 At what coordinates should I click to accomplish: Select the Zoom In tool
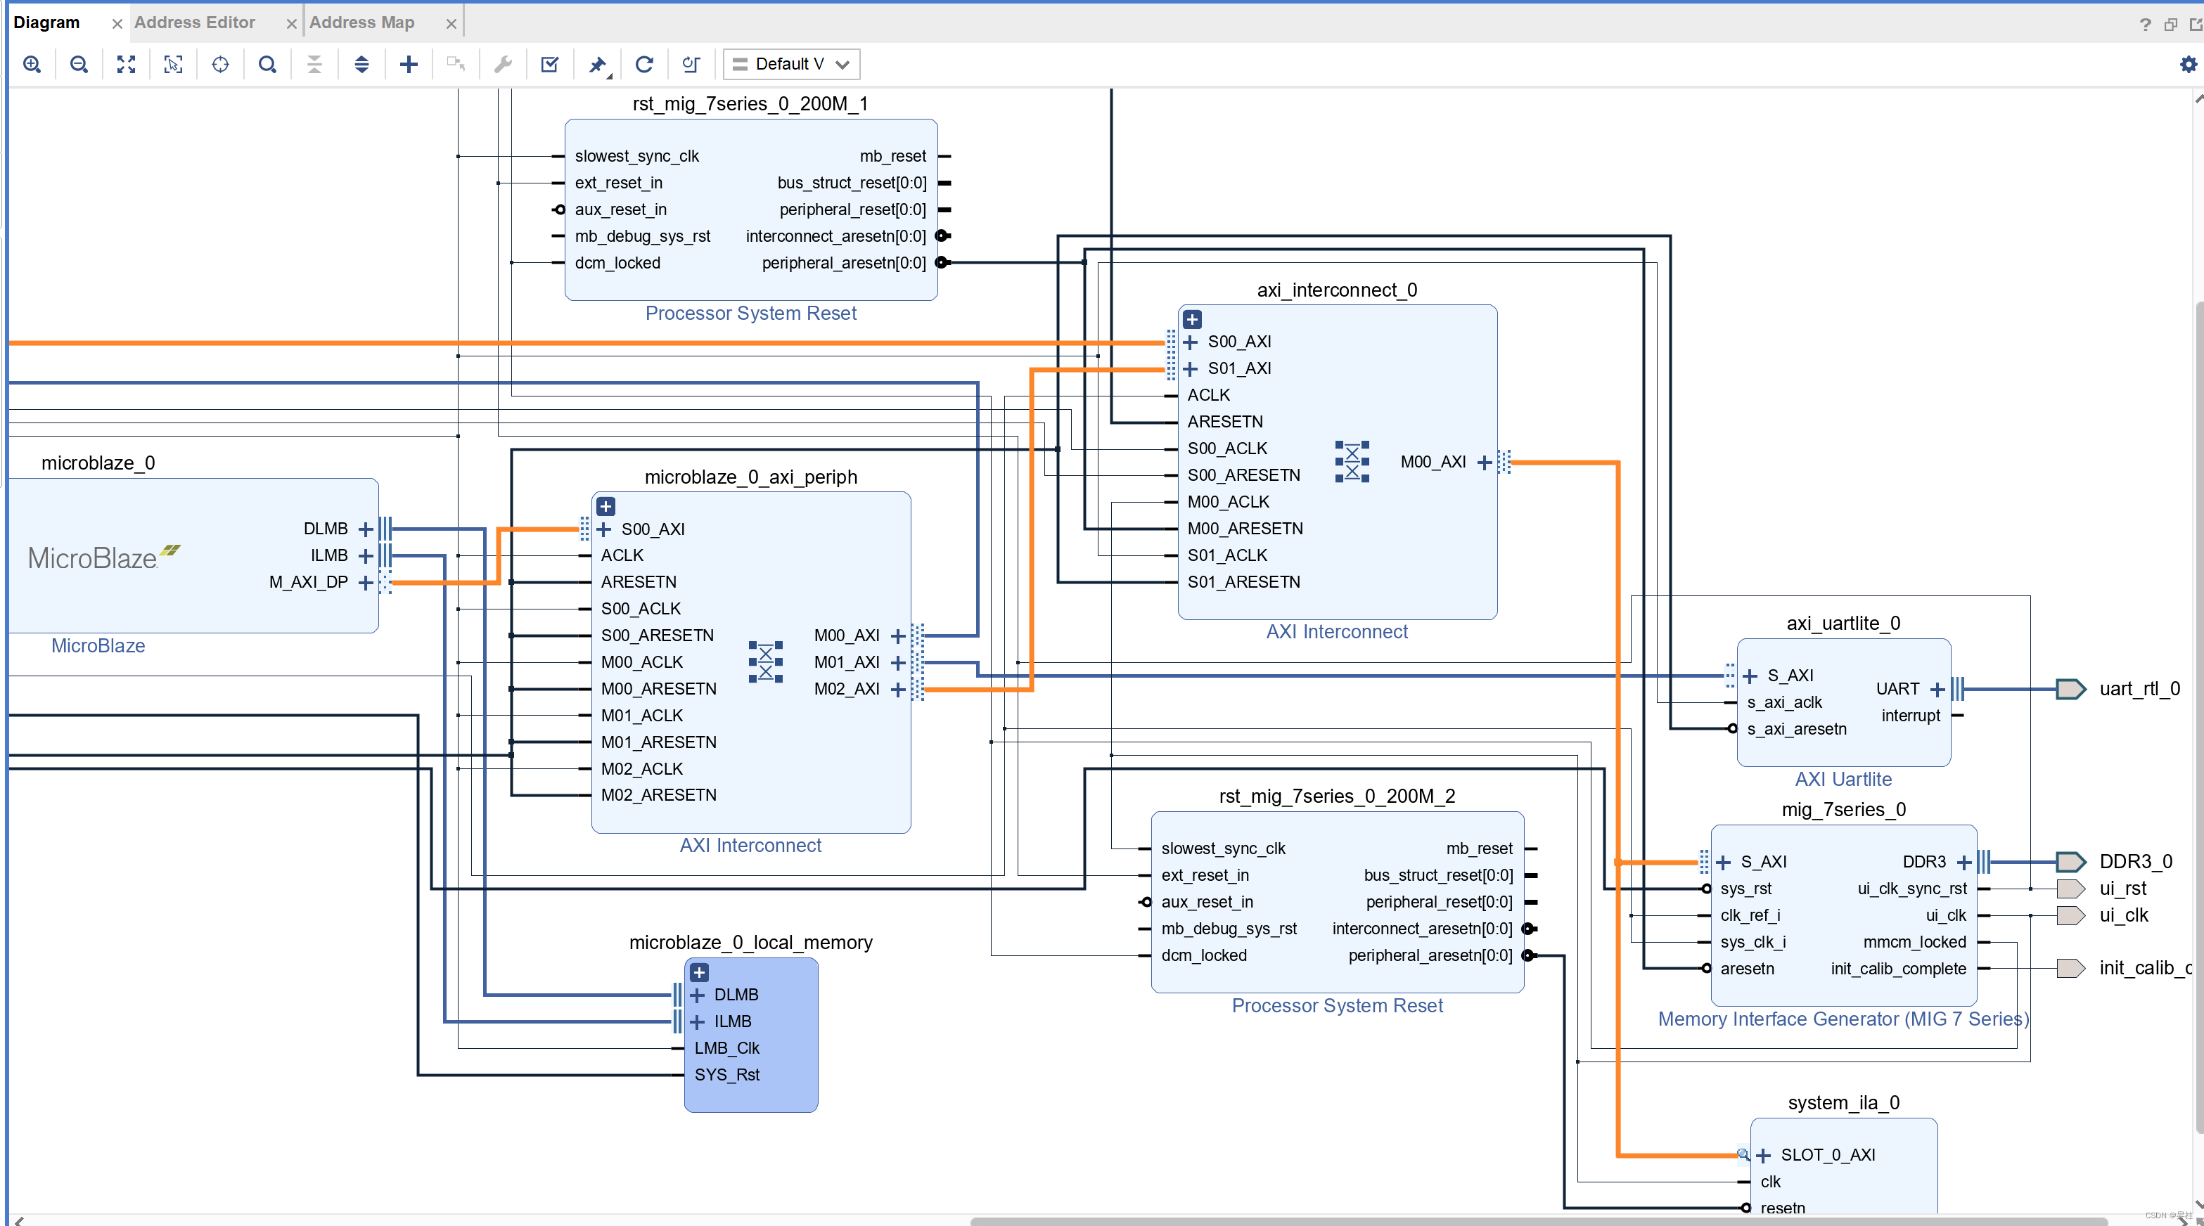[32, 64]
